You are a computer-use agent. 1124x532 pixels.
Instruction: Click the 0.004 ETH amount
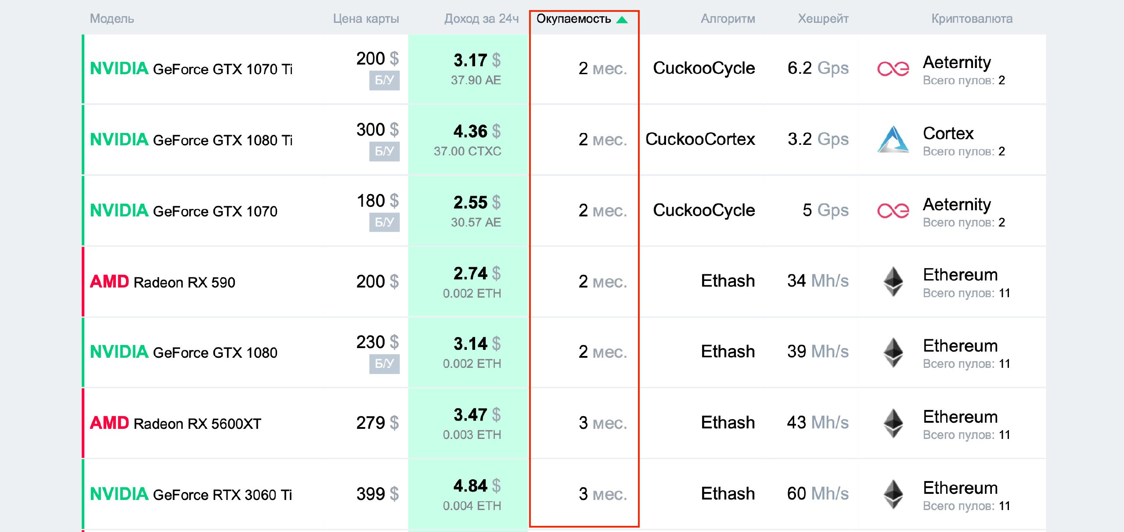472,506
